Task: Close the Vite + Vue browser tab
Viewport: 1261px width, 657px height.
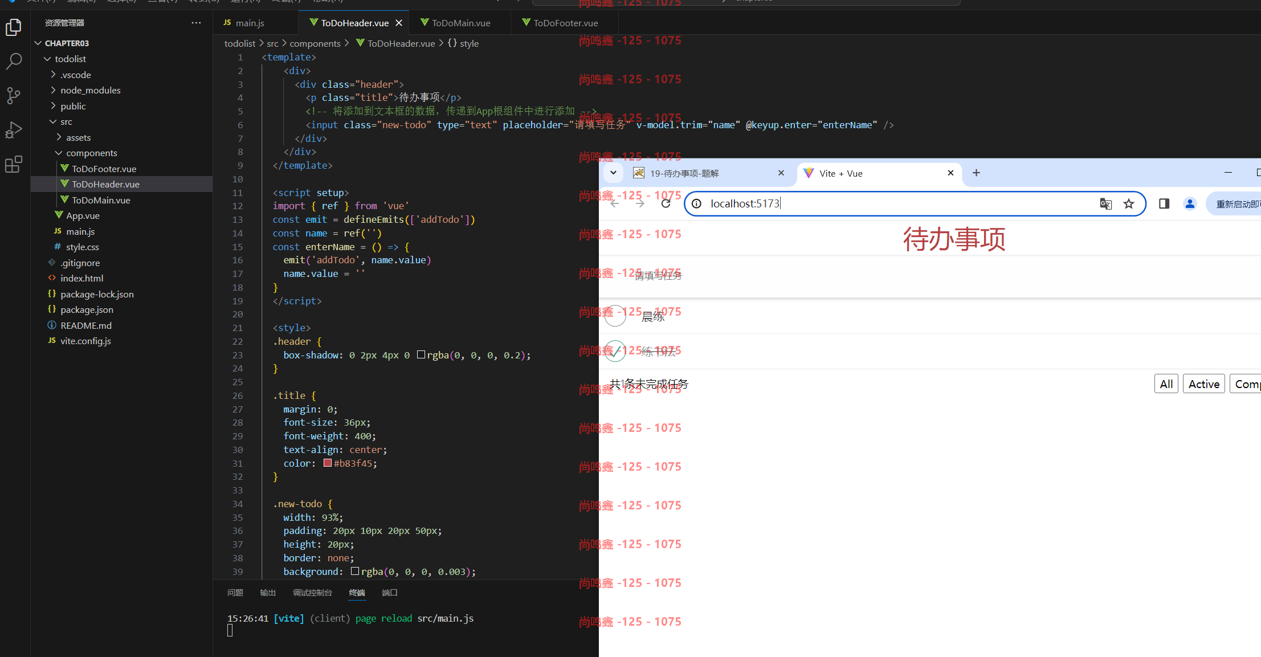Action: (950, 173)
